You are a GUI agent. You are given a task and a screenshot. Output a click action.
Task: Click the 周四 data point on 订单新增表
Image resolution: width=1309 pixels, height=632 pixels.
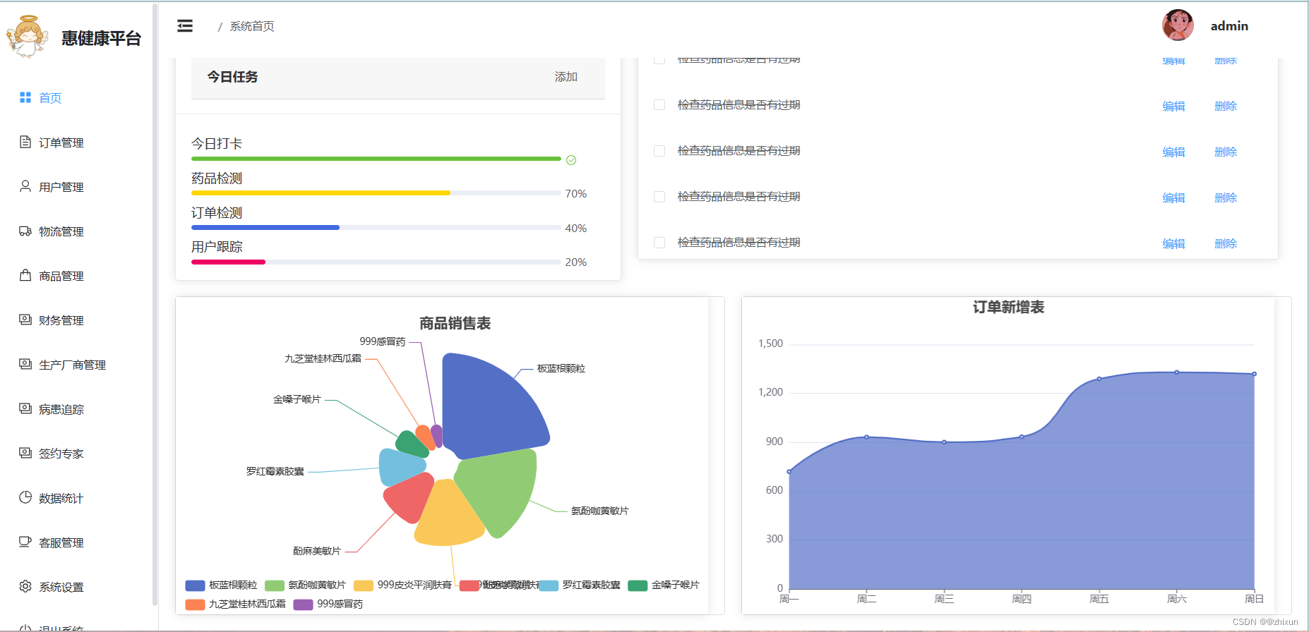pos(1022,437)
